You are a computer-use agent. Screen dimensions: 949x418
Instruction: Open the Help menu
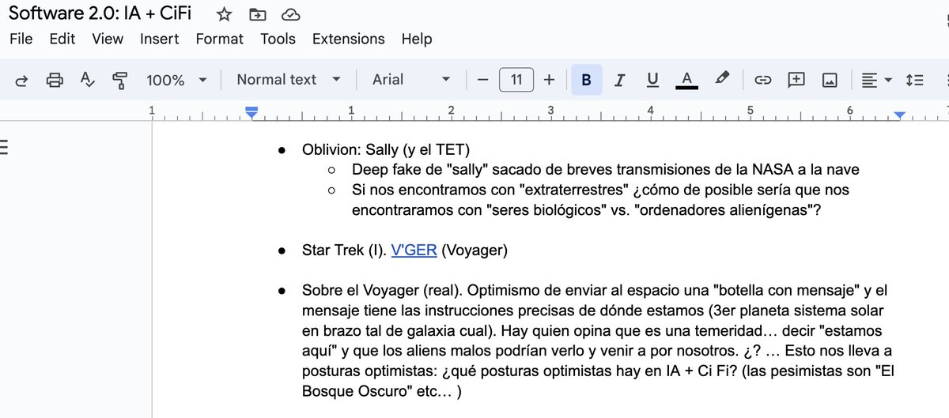[417, 39]
